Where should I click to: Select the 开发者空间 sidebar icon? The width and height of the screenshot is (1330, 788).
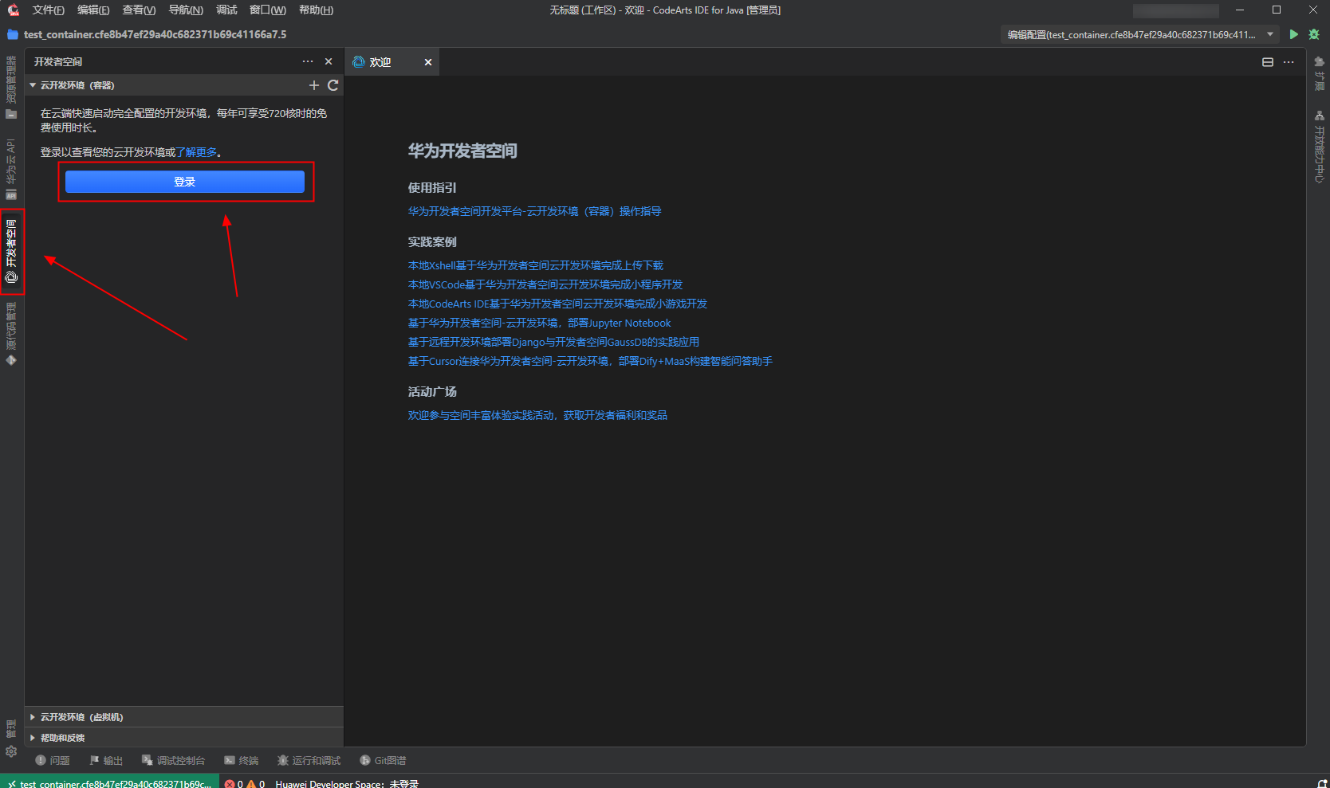[11, 252]
